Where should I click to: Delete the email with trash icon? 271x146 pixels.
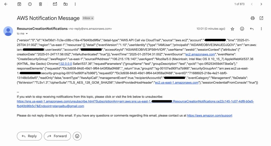point(40,4)
